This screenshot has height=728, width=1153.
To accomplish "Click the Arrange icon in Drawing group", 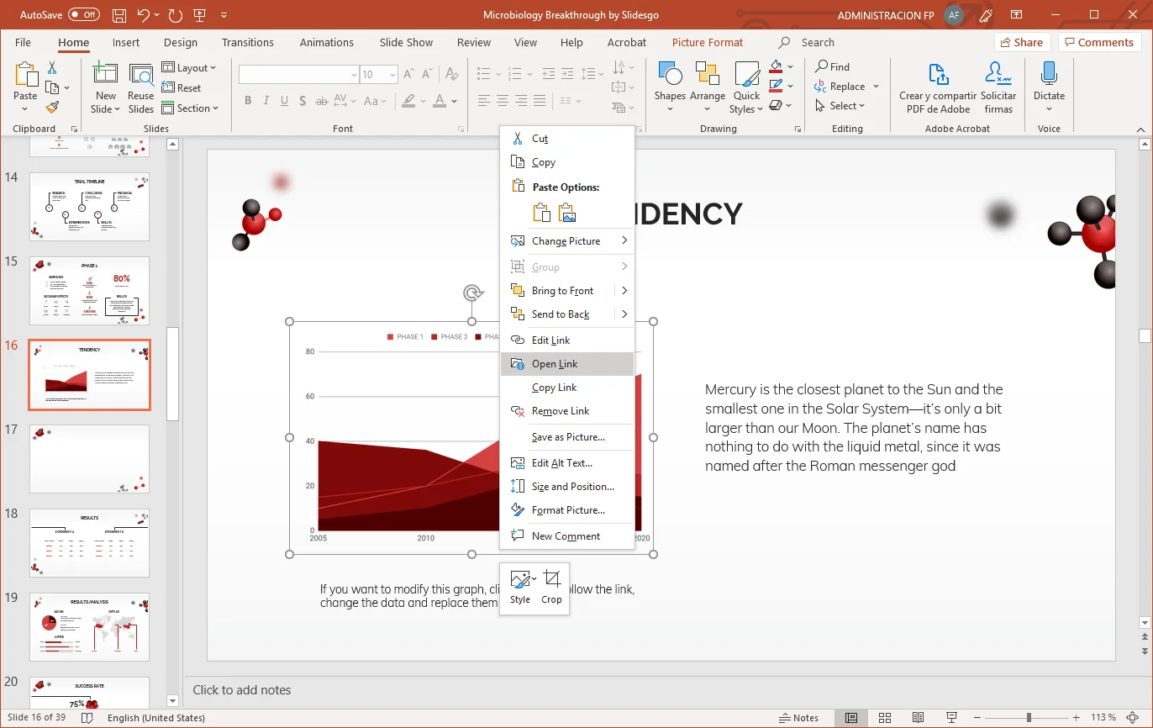I will 707,76.
